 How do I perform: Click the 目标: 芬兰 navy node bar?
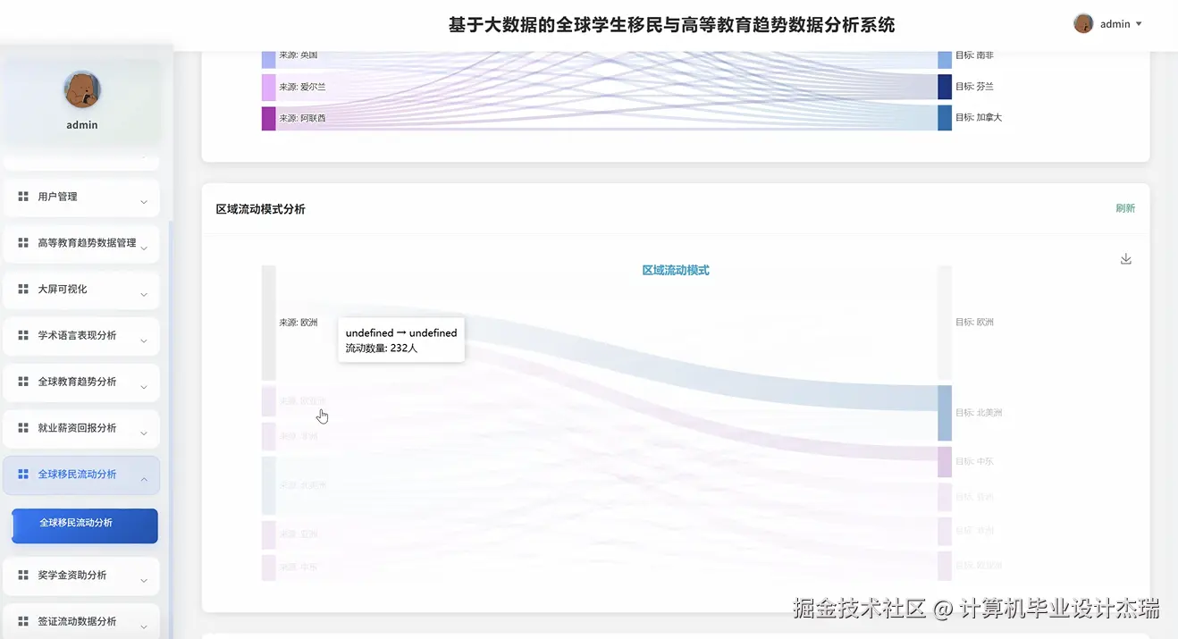[x=945, y=87]
